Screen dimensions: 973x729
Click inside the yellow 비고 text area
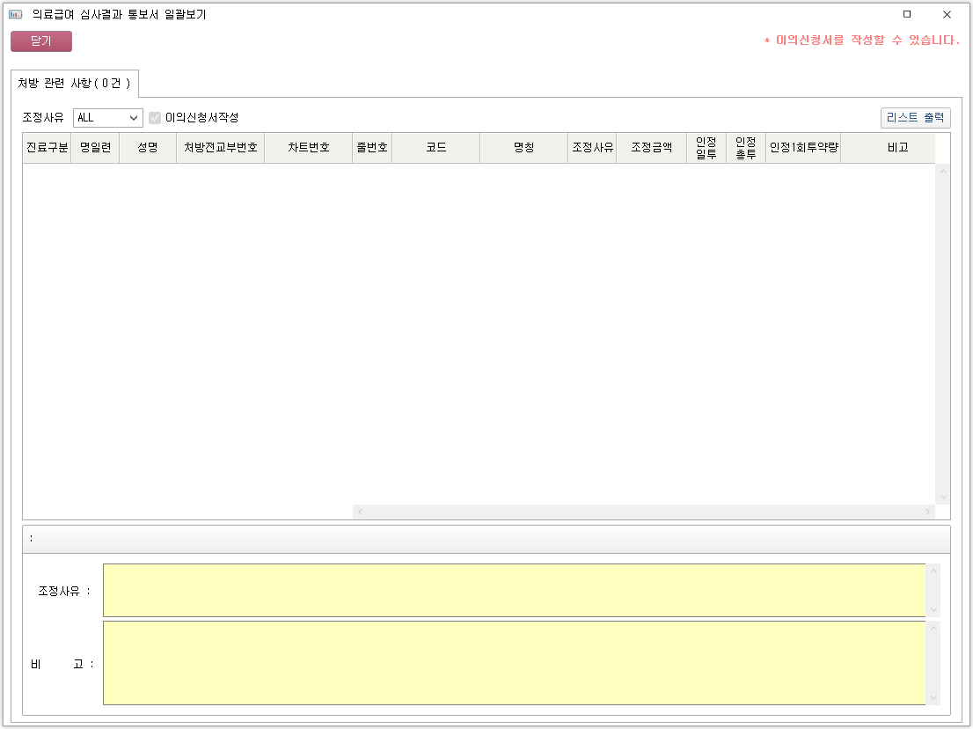pos(514,663)
